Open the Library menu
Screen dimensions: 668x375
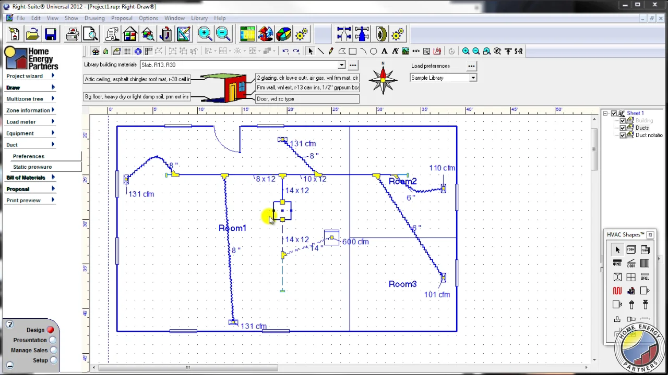199,18
